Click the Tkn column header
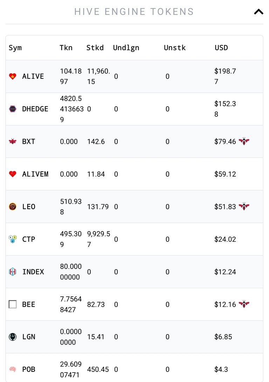269x382 pixels. [x=66, y=48]
